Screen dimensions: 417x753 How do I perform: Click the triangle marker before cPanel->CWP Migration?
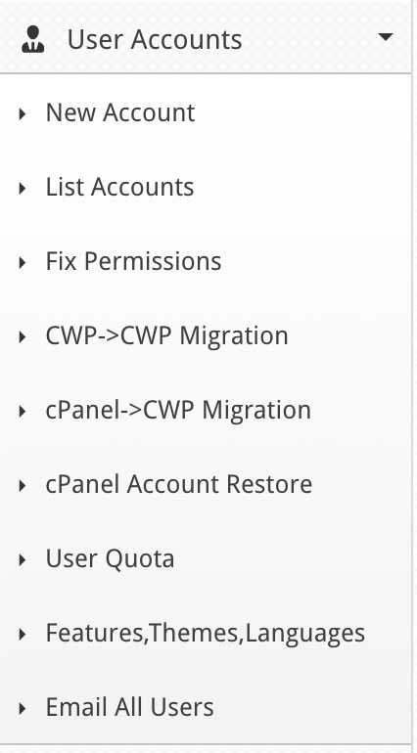[23, 412]
